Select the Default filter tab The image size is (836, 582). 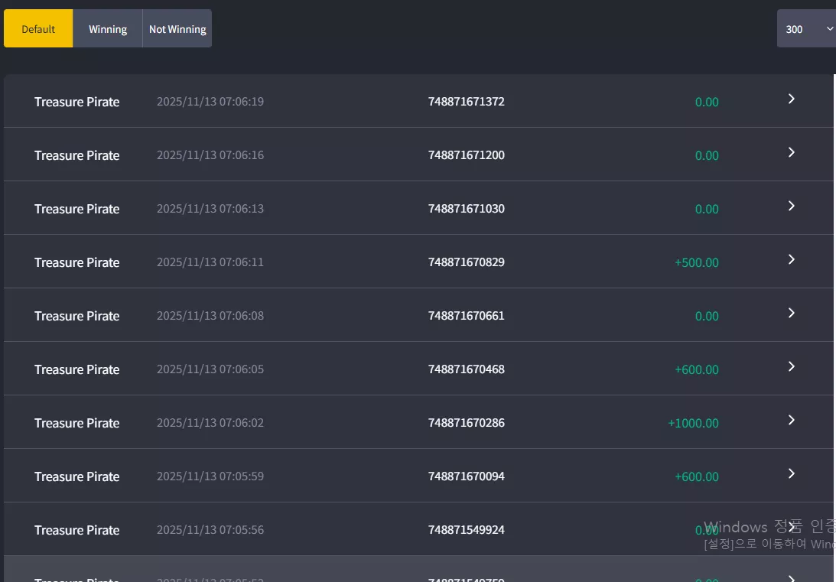pyautogui.click(x=38, y=29)
